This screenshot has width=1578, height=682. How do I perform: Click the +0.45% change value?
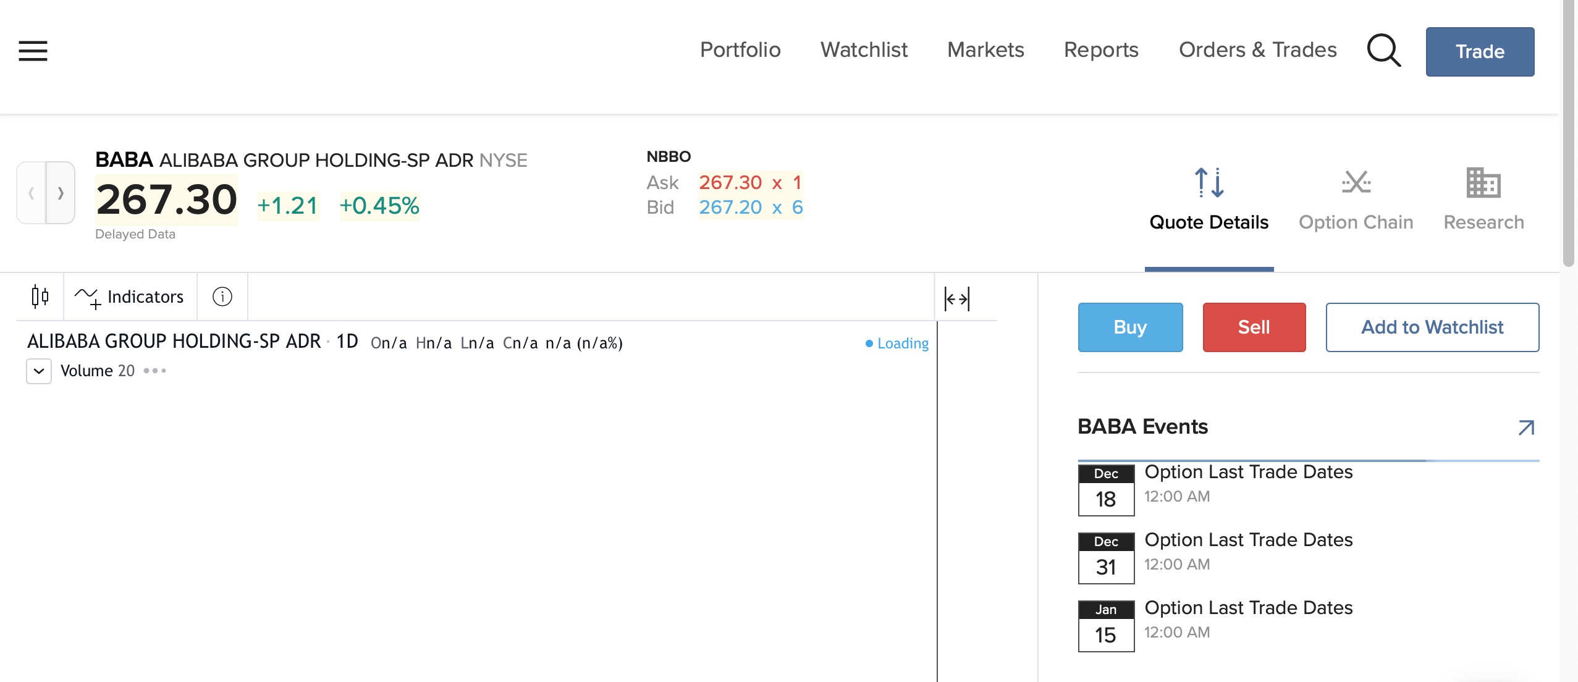[x=379, y=206]
